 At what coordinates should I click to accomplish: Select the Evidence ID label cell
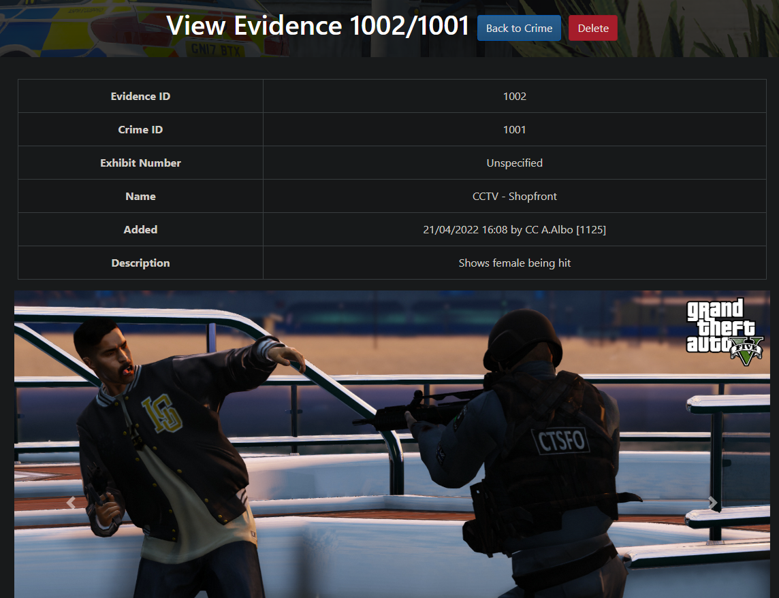[140, 96]
